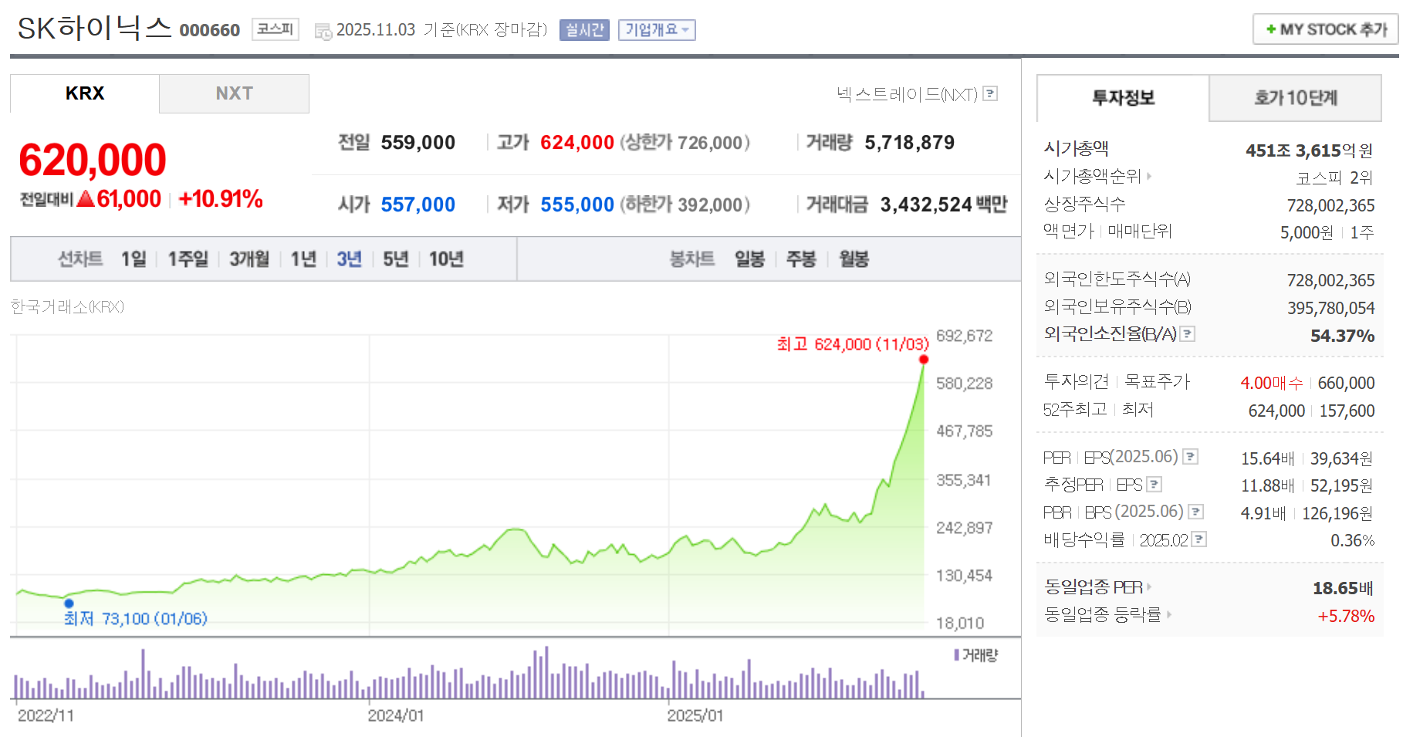Screen dimensions: 1403x737
Task: Click the +5.78% 동일업종 등락률 value
Action: [1346, 616]
